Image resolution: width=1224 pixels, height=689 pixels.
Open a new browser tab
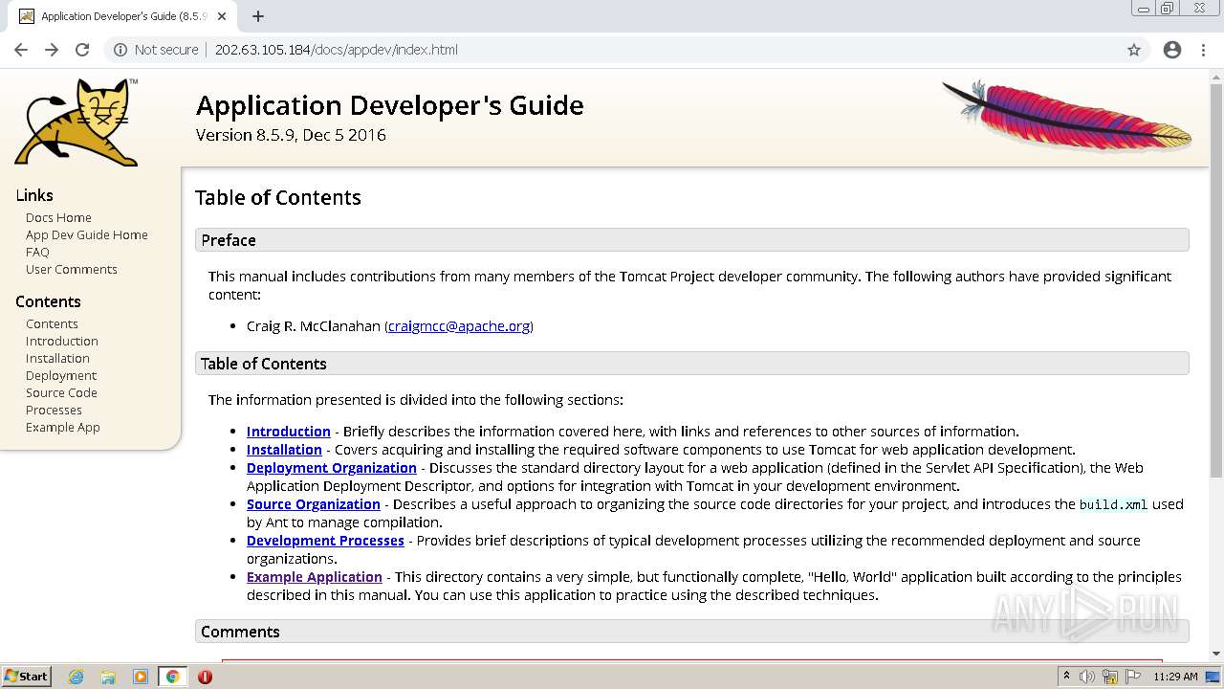click(x=258, y=16)
